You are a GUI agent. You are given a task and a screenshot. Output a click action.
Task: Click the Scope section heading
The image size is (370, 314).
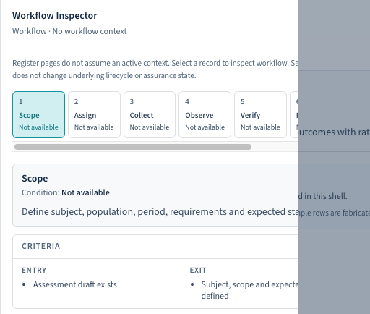click(35, 179)
